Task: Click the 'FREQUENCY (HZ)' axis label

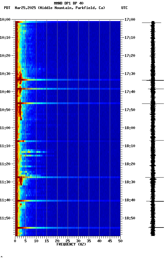Action: pos(71,244)
